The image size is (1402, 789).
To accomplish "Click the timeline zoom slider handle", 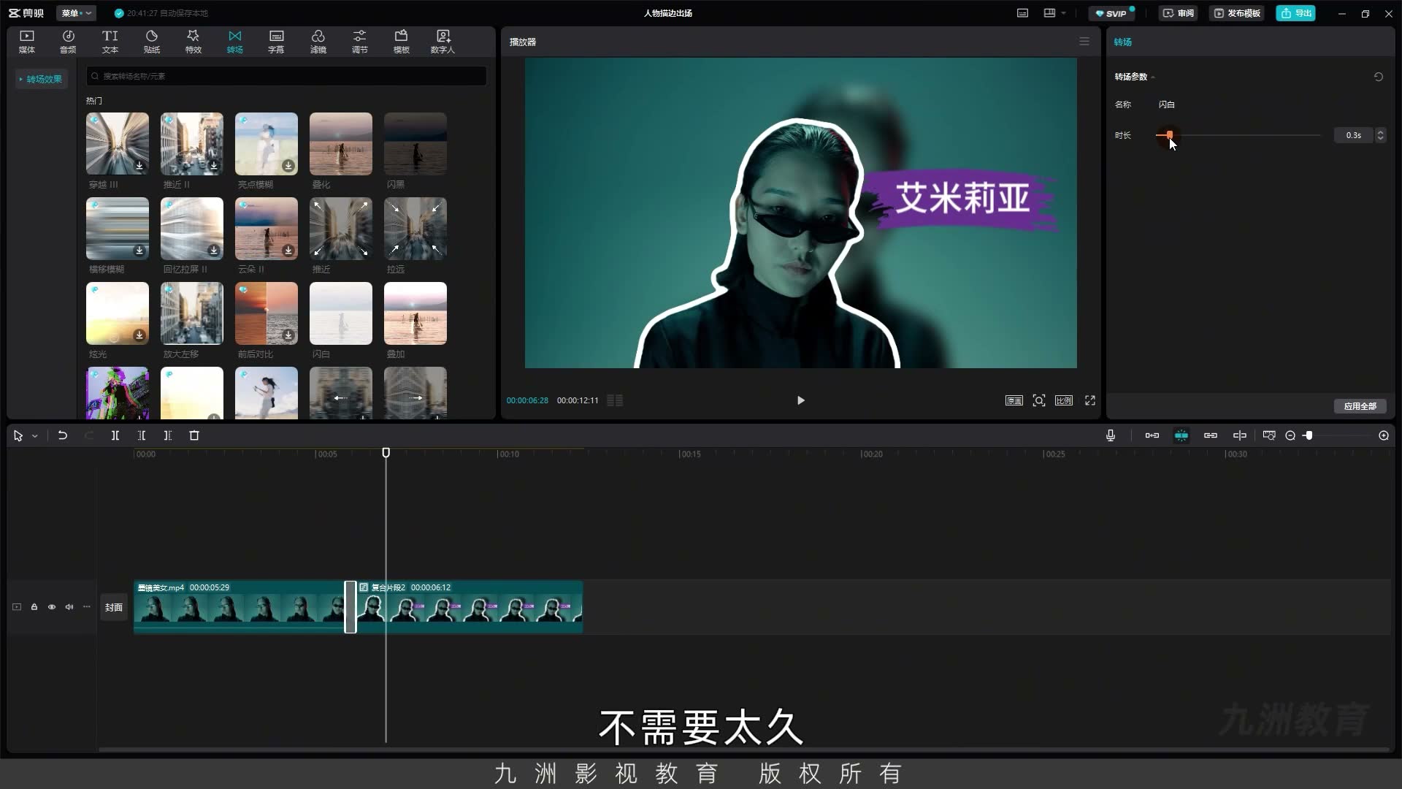I will [x=1309, y=435].
